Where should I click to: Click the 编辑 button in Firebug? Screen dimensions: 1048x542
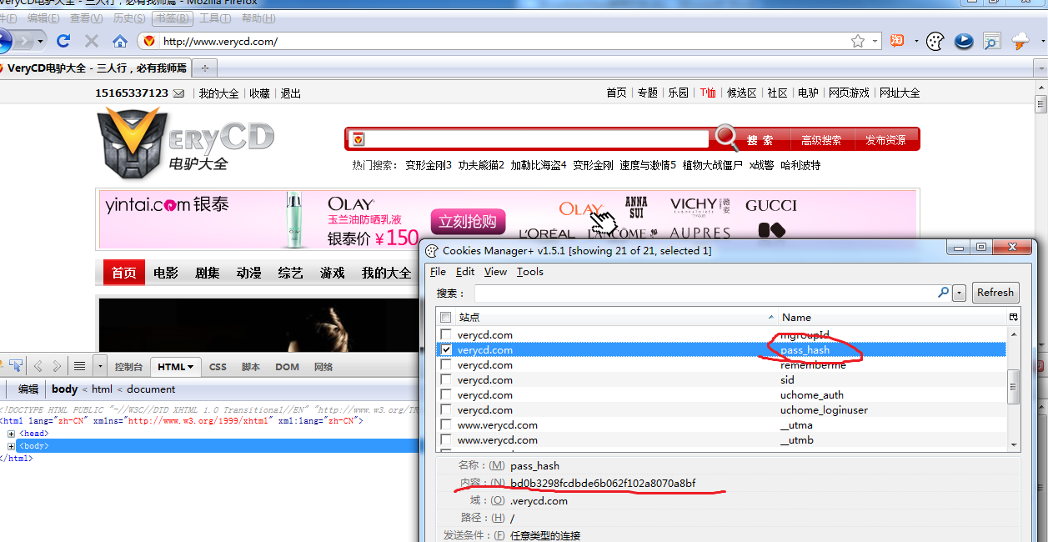tap(28, 389)
